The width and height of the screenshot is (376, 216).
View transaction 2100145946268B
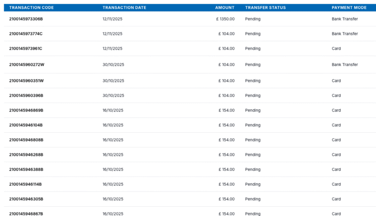(26, 154)
